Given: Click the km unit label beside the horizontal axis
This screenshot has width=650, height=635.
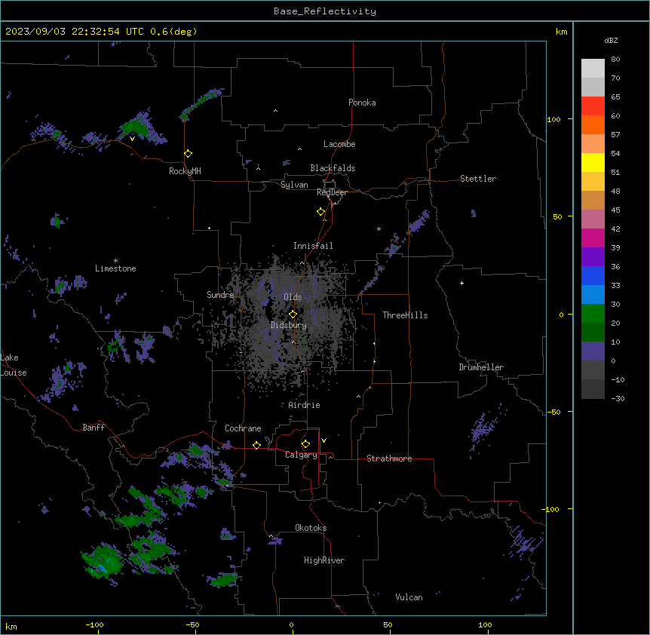Looking at the screenshot, I should point(11,627).
